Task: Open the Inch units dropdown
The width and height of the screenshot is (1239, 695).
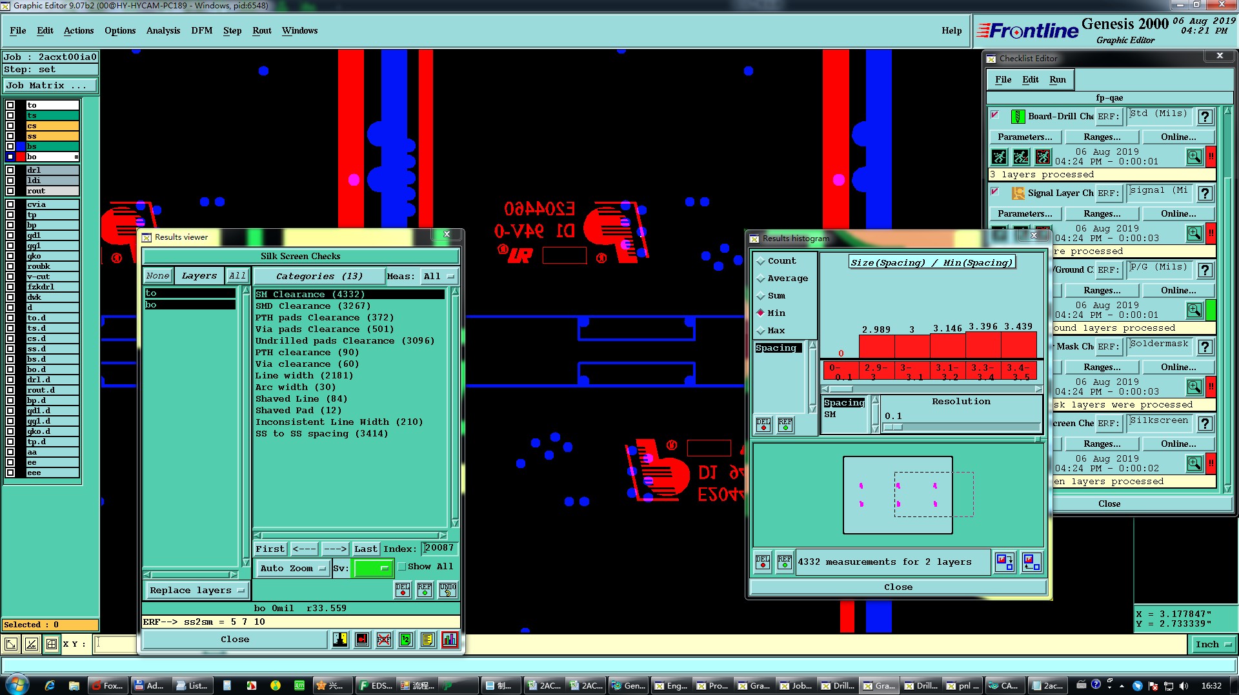Action: point(1213,644)
